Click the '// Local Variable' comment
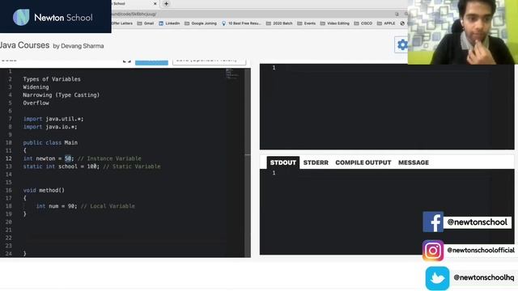Screen dimensions: 518x291 click(x=108, y=206)
